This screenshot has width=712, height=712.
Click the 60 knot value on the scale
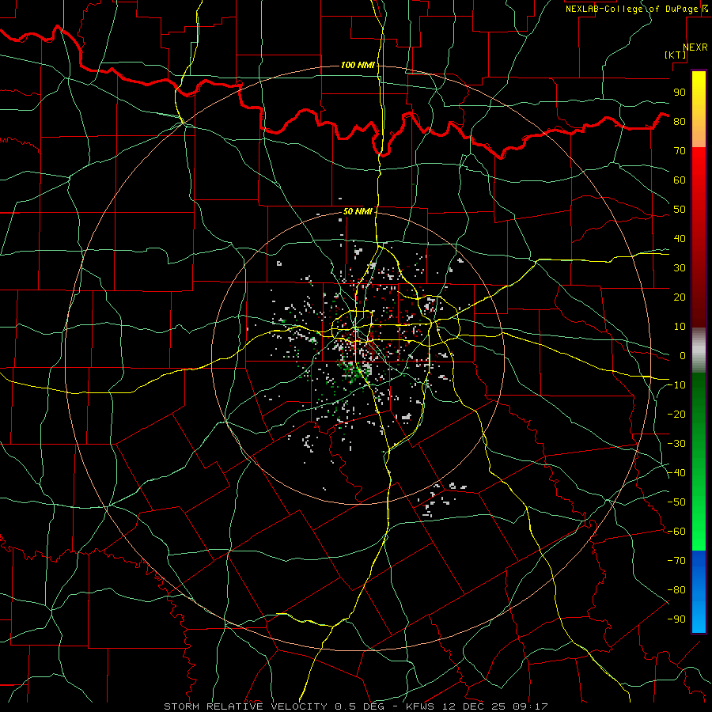pyautogui.click(x=680, y=180)
